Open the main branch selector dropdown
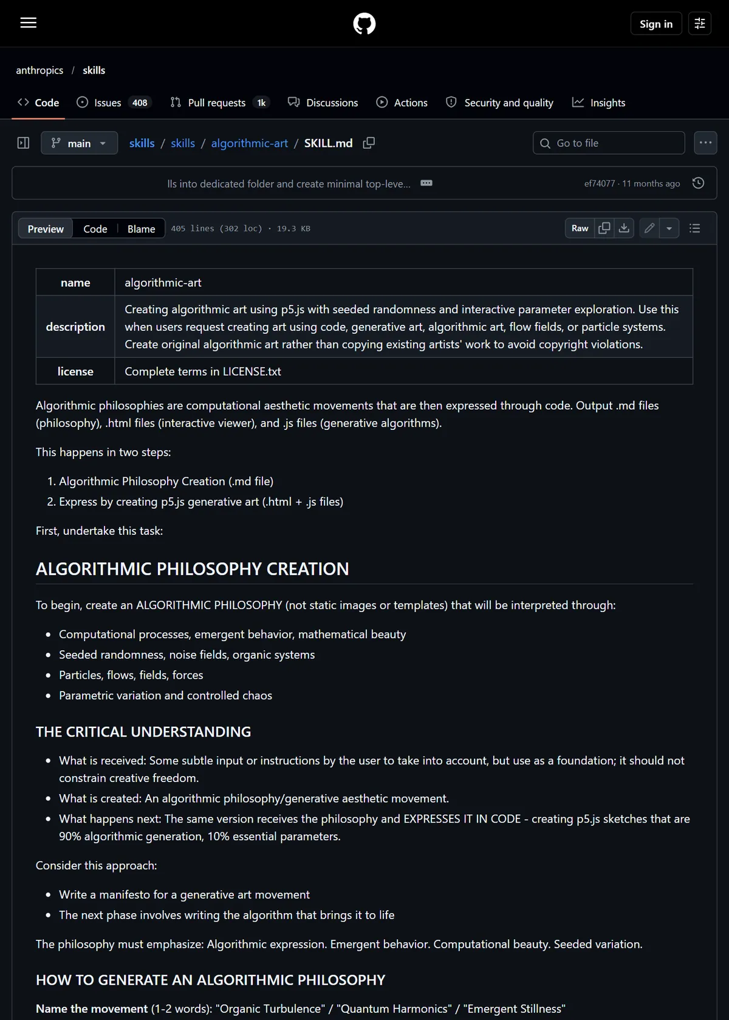The width and height of the screenshot is (729, 1020). point(79,143)
